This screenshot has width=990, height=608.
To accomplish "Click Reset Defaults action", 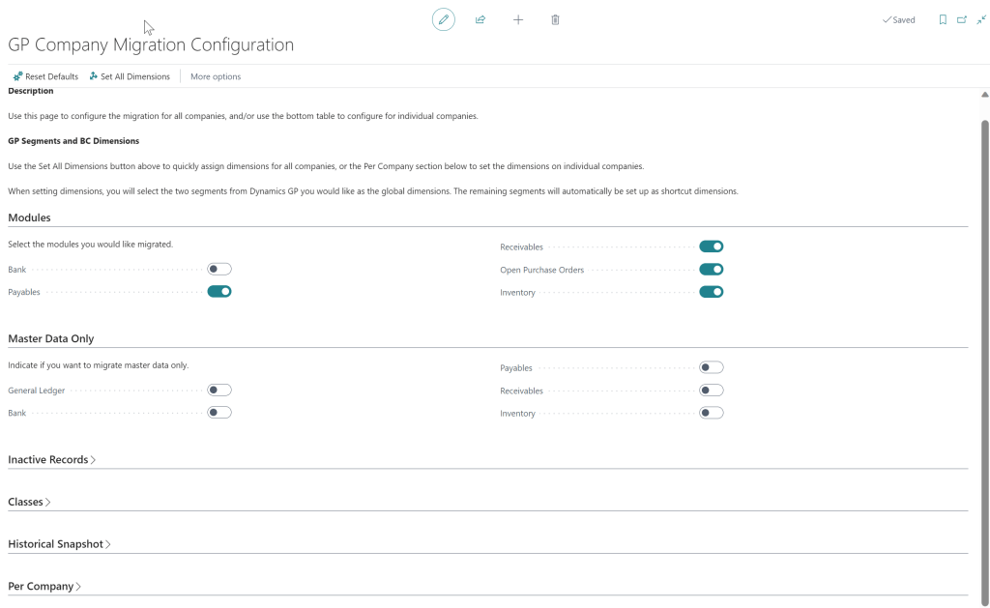I will pos(45,76).
